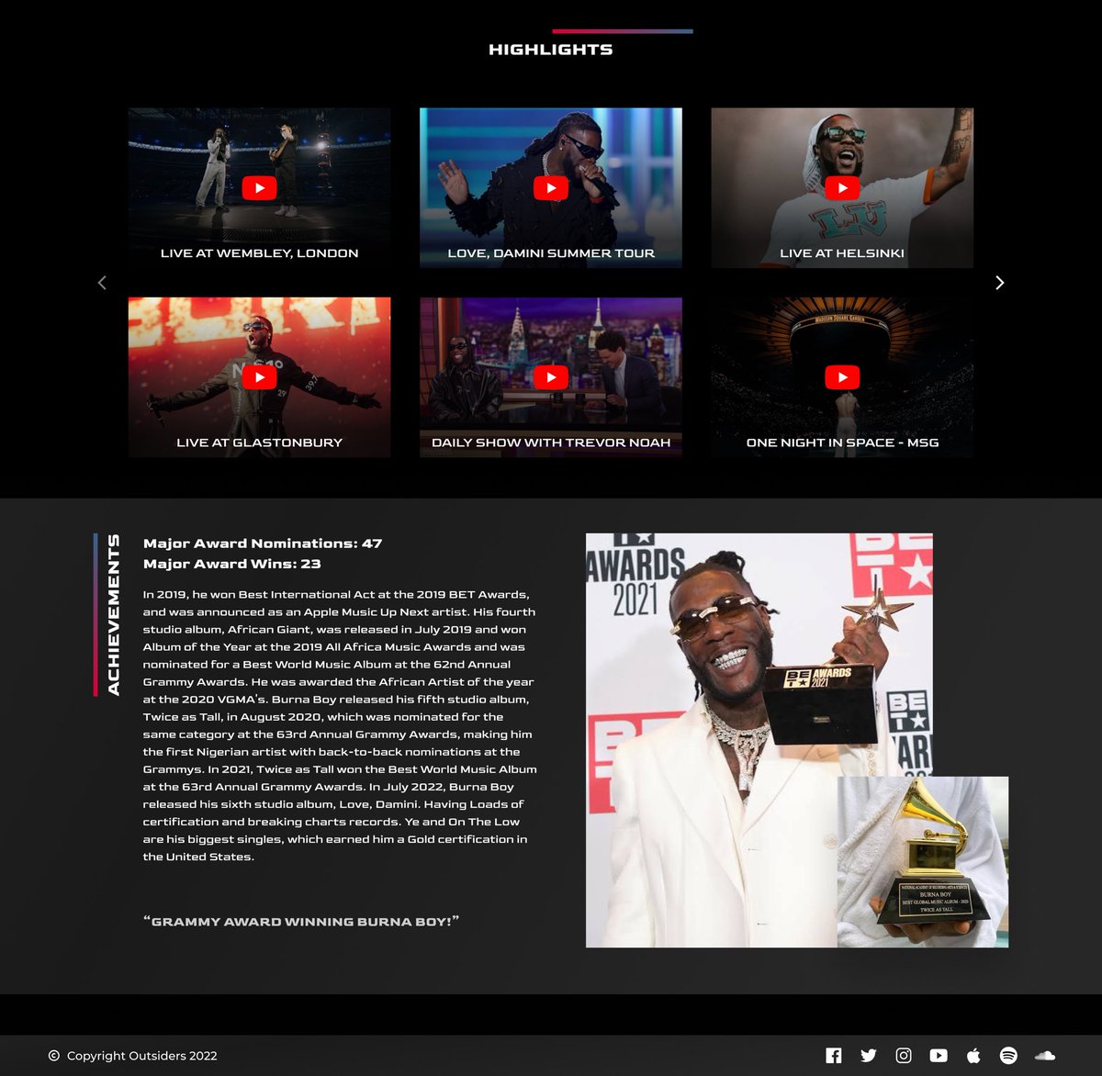The width and height of the screenshot is (1102, 1076).
Task: Click the Major Award Nominations: 47 text
Action: (263, 544)
